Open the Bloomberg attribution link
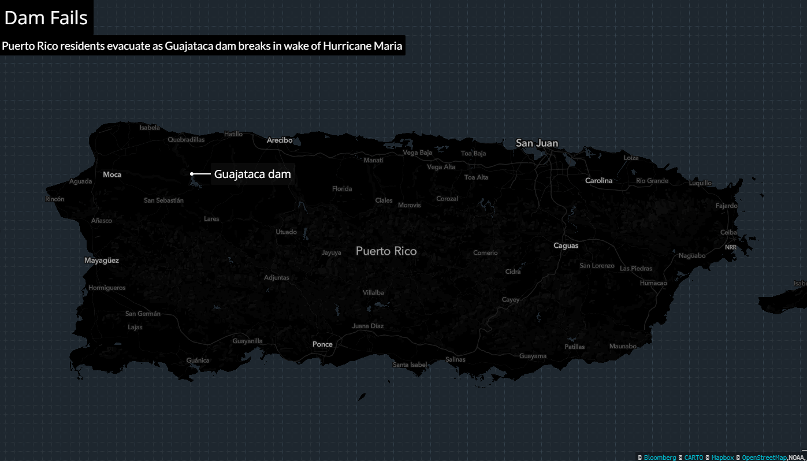Screen dimensions: 807x461 tap(660, 458)
